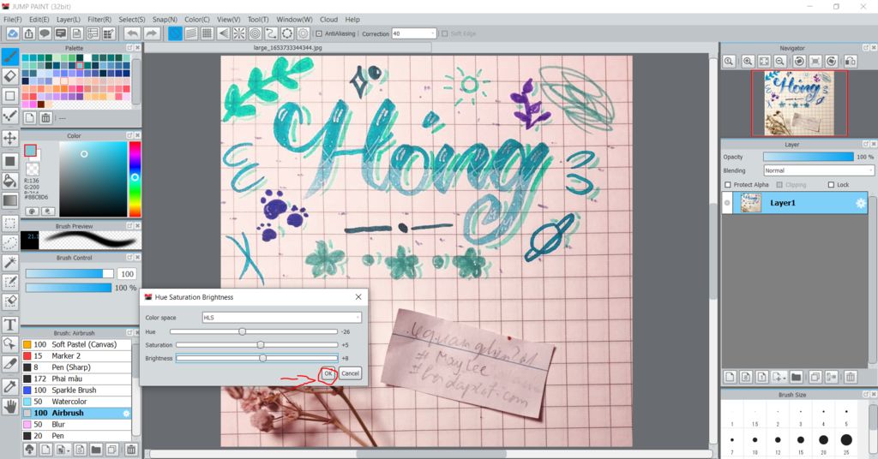Open the Cloud menu
This screenshot has width=878, height=459.
click(x=328, y=19)
